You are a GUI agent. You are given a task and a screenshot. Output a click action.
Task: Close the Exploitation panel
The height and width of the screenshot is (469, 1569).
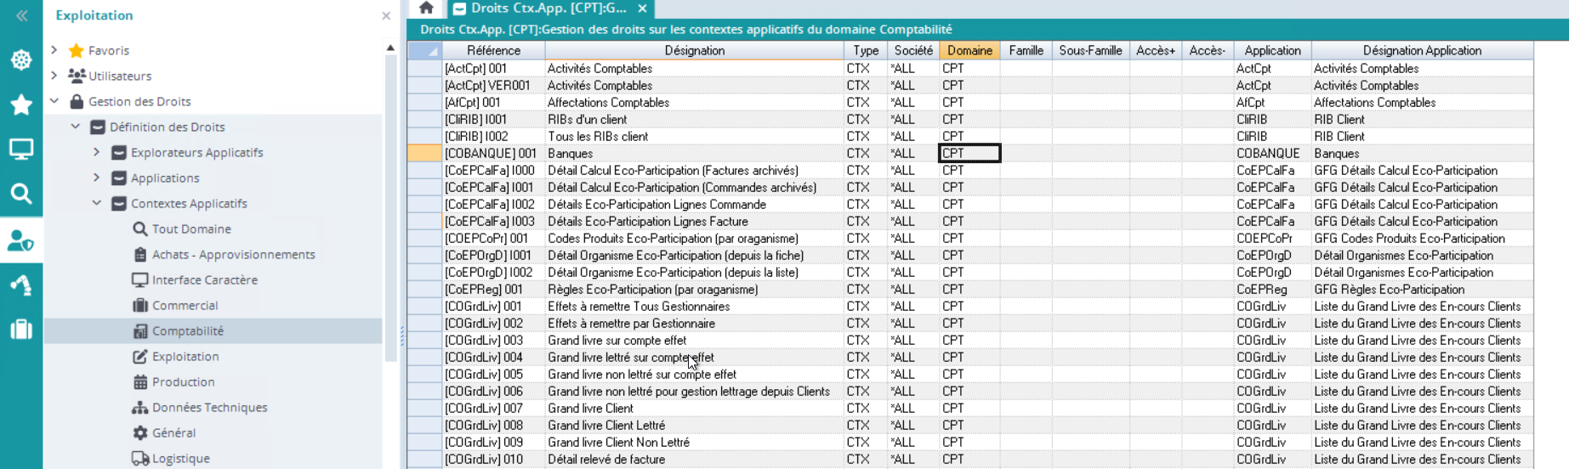coord(386,15)
